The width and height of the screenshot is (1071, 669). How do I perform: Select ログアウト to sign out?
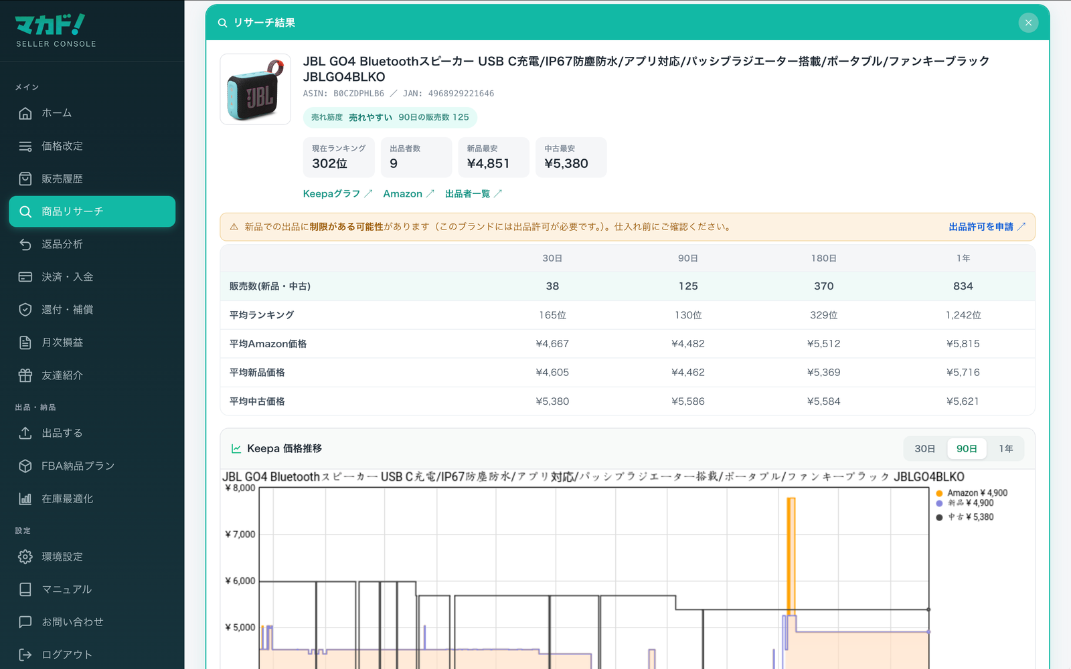point(92,655)
